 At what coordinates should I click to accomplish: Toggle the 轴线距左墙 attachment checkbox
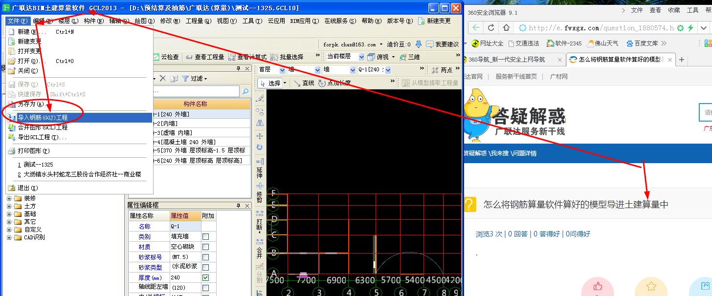[206, 288]
